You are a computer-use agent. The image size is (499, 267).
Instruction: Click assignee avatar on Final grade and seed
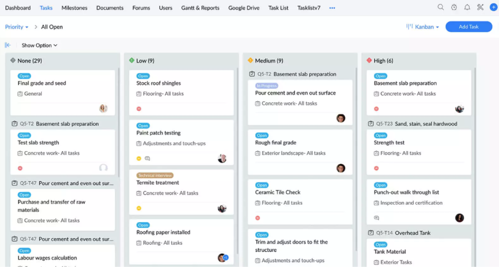click(x=103, y=109)
